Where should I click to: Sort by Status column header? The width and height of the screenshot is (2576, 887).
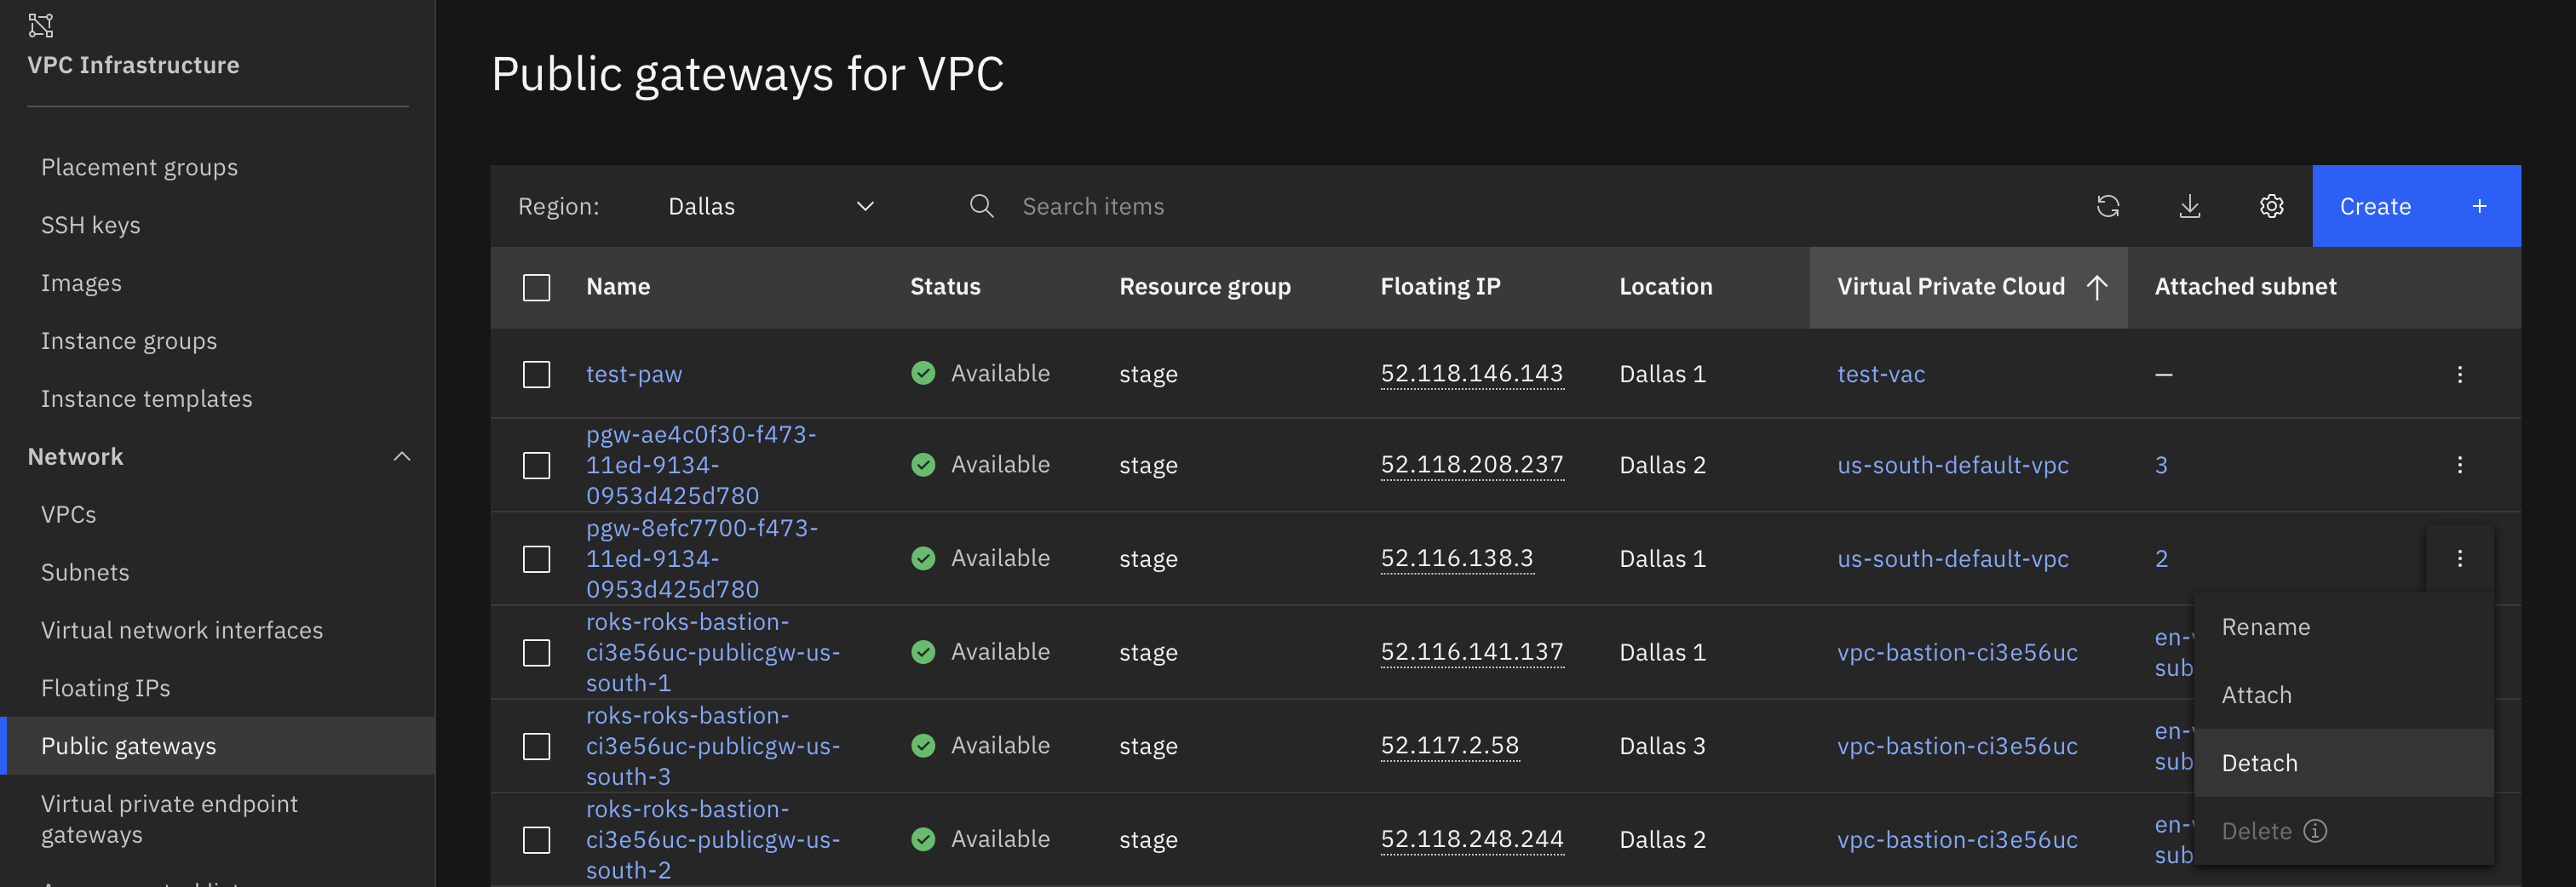[x=945, y=288]
